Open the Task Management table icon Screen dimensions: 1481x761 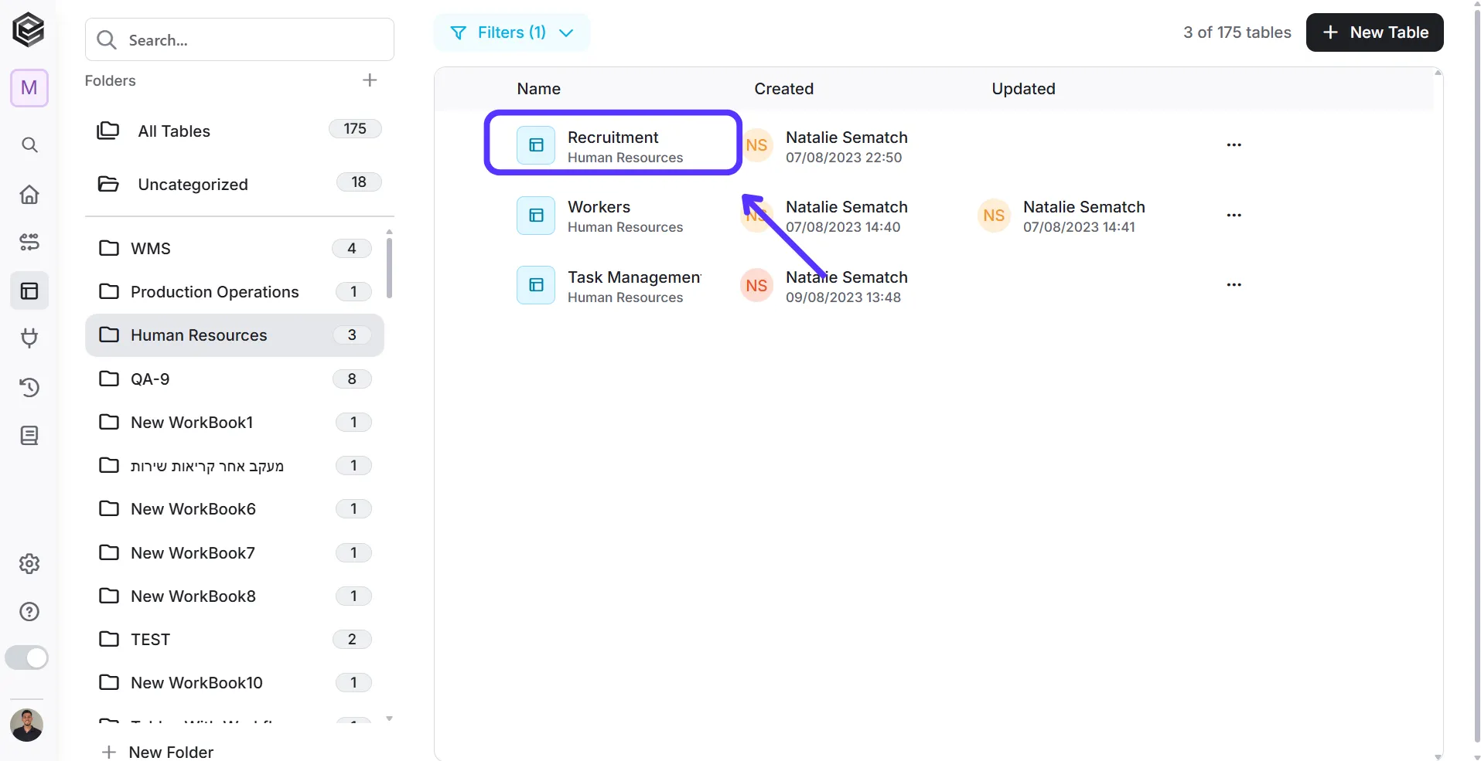pyautogui.click(x=536, y=285)
